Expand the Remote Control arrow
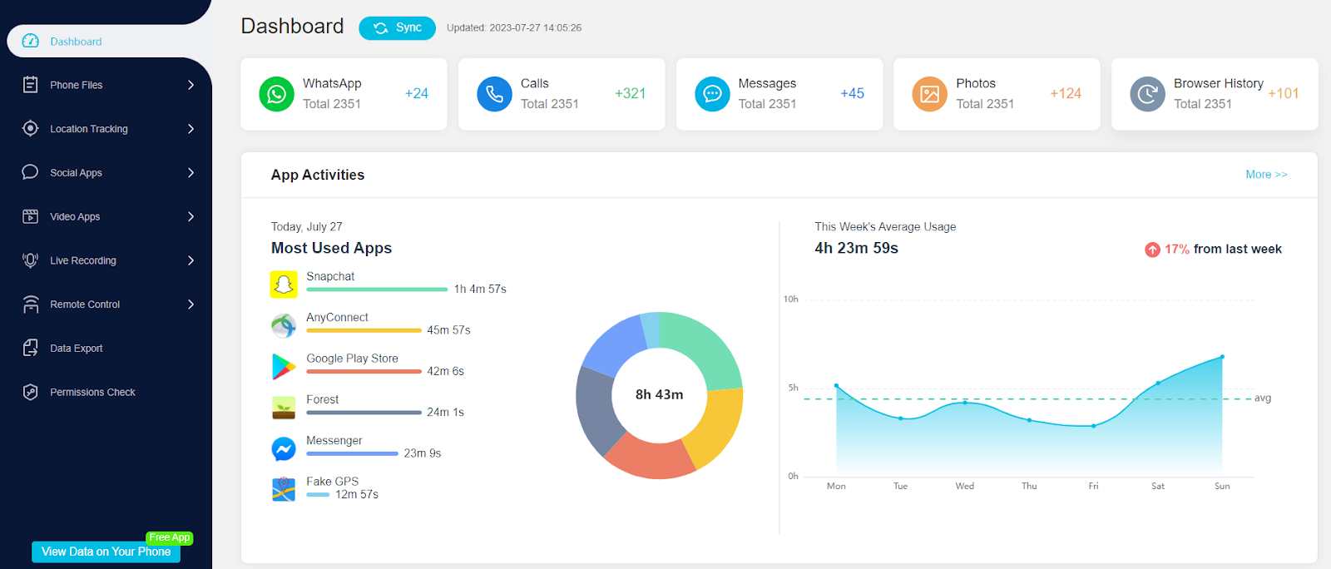 (190, 304)
